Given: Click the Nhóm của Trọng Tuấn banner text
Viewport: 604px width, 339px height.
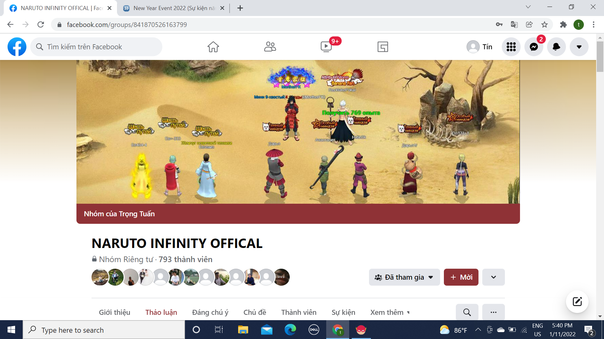Looking at the screenshot, I should pyautogui.click(x=119, y=214).
